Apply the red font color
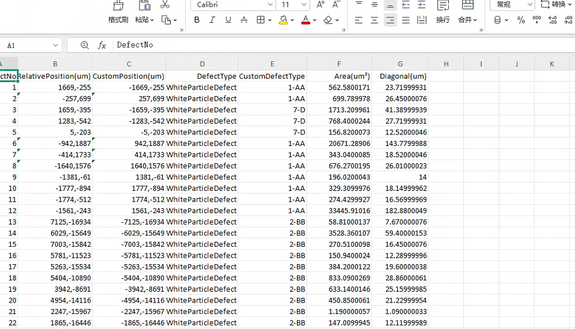The image size is (575, 329). coord(305,20)
